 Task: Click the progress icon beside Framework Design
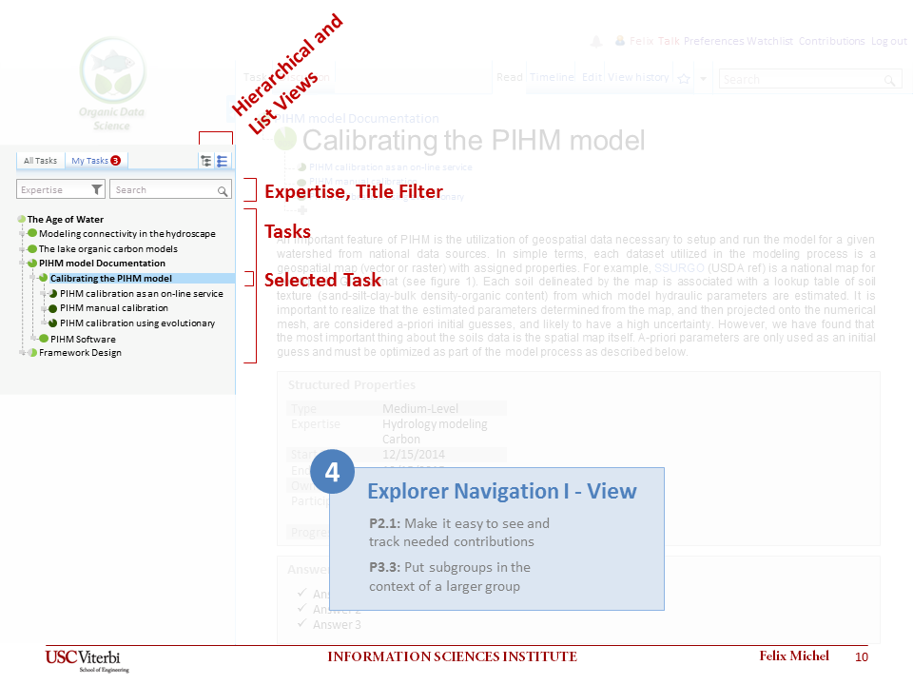32,353
